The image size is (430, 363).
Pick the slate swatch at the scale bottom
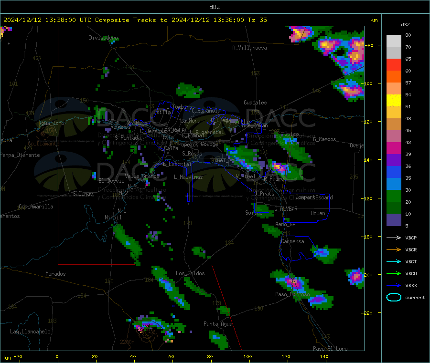394,220
